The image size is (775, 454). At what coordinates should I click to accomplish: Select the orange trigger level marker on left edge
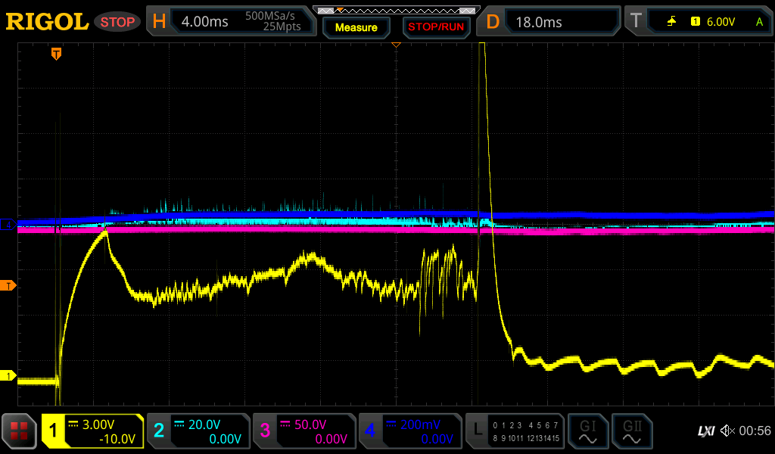click(9, 285)
